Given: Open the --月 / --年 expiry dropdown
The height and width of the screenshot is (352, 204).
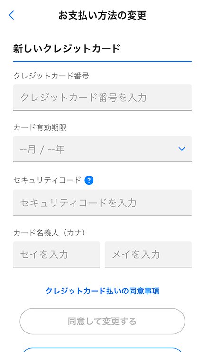Looking at the screenshot, I should (102, 149).
